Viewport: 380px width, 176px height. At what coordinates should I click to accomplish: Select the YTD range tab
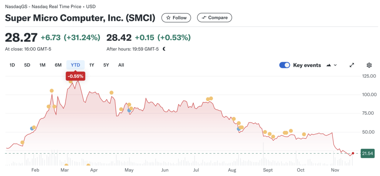(x=75, y=65)
